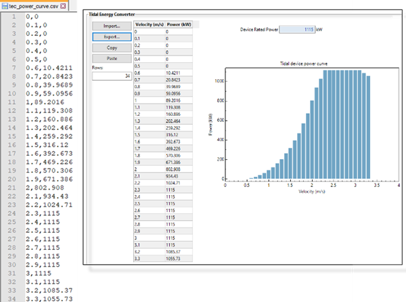Screen dimensions: 406x302
Task: Select table cell with power 10.4211
Action: [179, 73]
